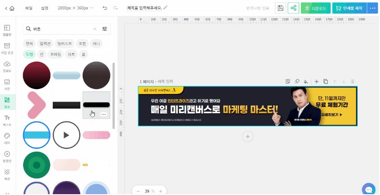Open the 템플릿 sidebar panel
Viewport: 380px width, 195px height.
(7, 30)
